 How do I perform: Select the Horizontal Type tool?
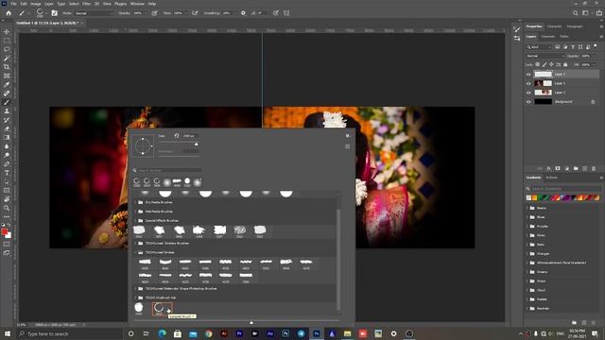tap(7, 173)
